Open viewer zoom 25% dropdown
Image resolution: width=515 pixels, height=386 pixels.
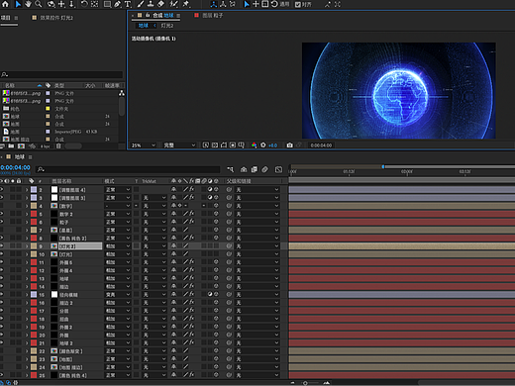pyautogui.click(x=144, y=145)
